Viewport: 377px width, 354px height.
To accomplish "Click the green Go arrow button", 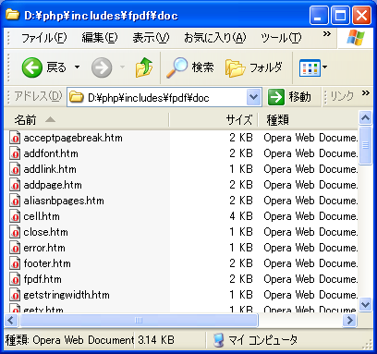I will point(276,97).
